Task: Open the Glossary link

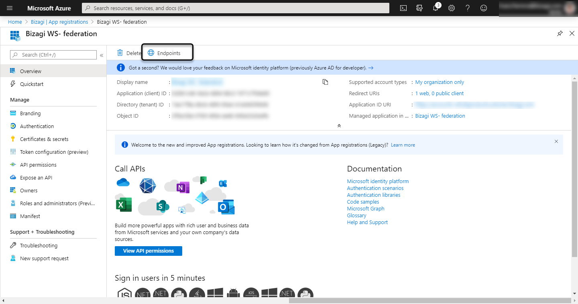Action: click(x=356, y=215)
